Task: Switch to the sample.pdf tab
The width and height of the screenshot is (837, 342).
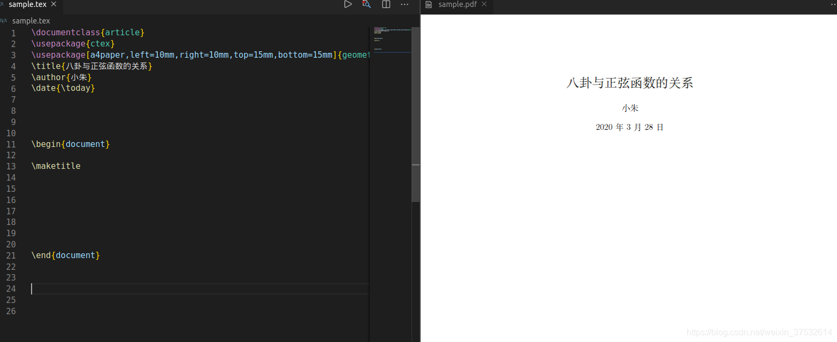Action: [x=457, y=4]
